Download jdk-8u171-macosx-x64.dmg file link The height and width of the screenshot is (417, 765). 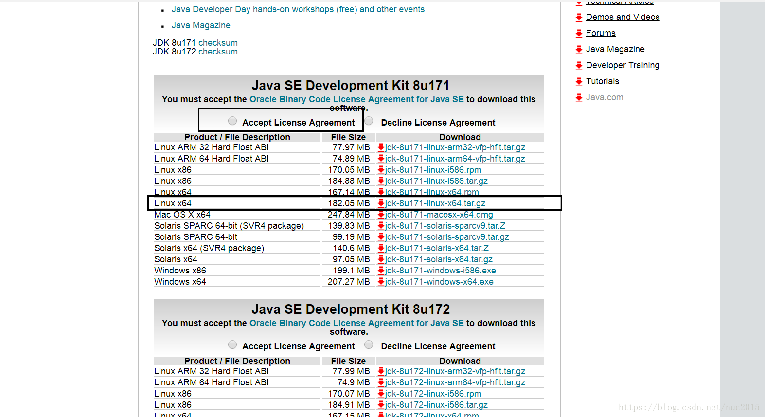(x=439, y=215)
